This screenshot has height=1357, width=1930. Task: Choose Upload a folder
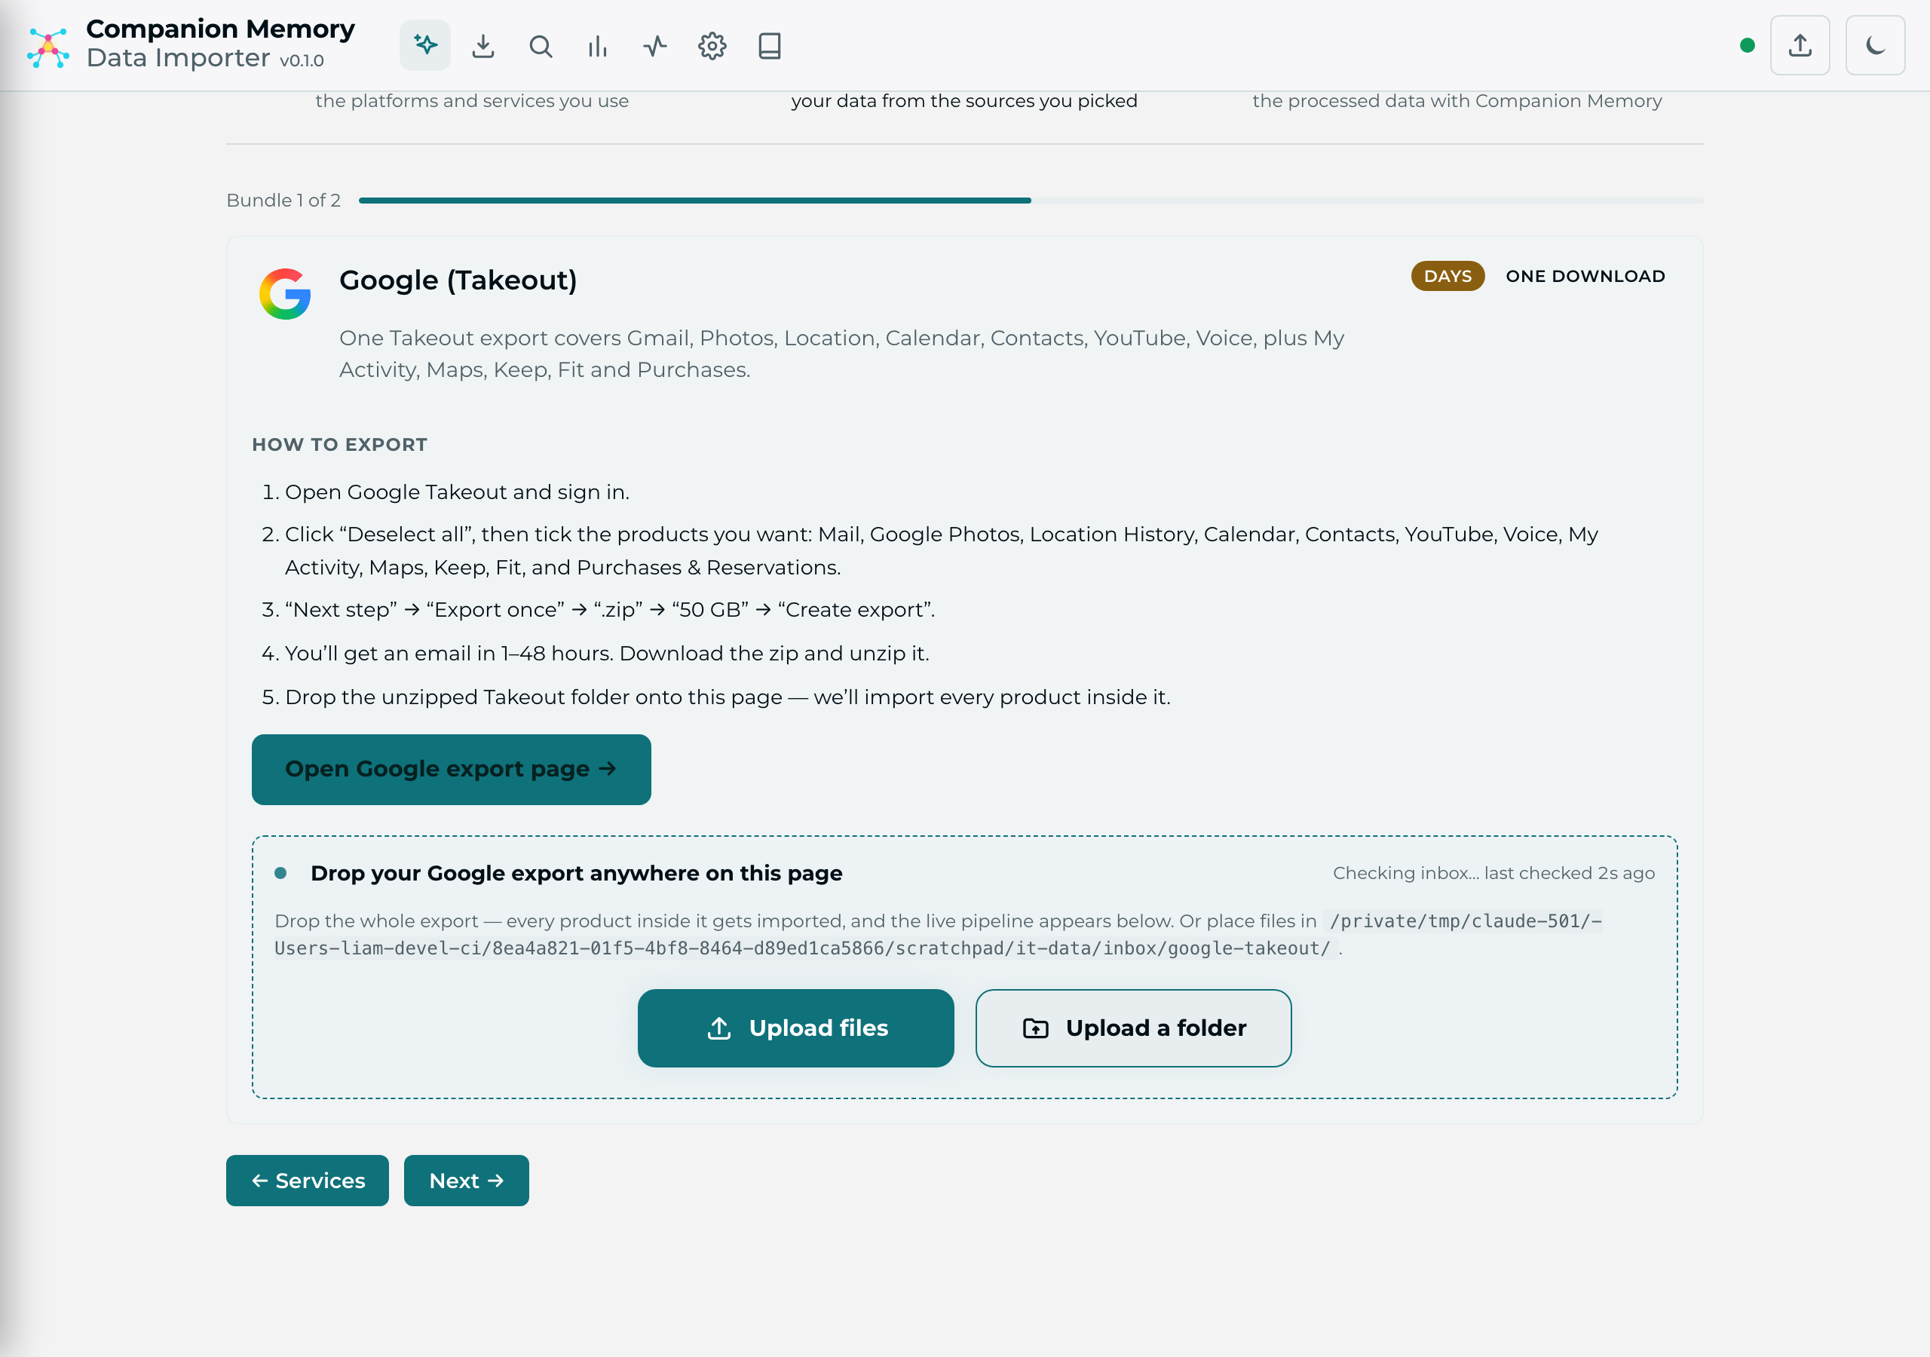click(1133, 1028)
